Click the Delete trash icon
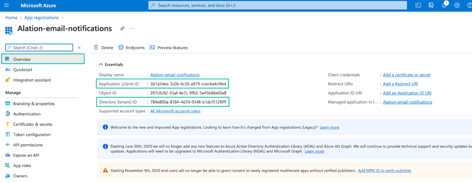 96,48
